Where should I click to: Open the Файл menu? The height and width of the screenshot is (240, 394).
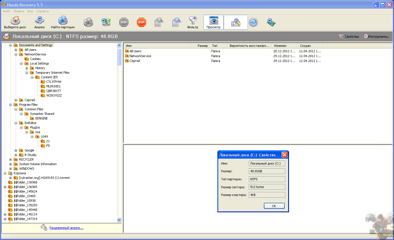pyautogui.click(x=6, y=11)
